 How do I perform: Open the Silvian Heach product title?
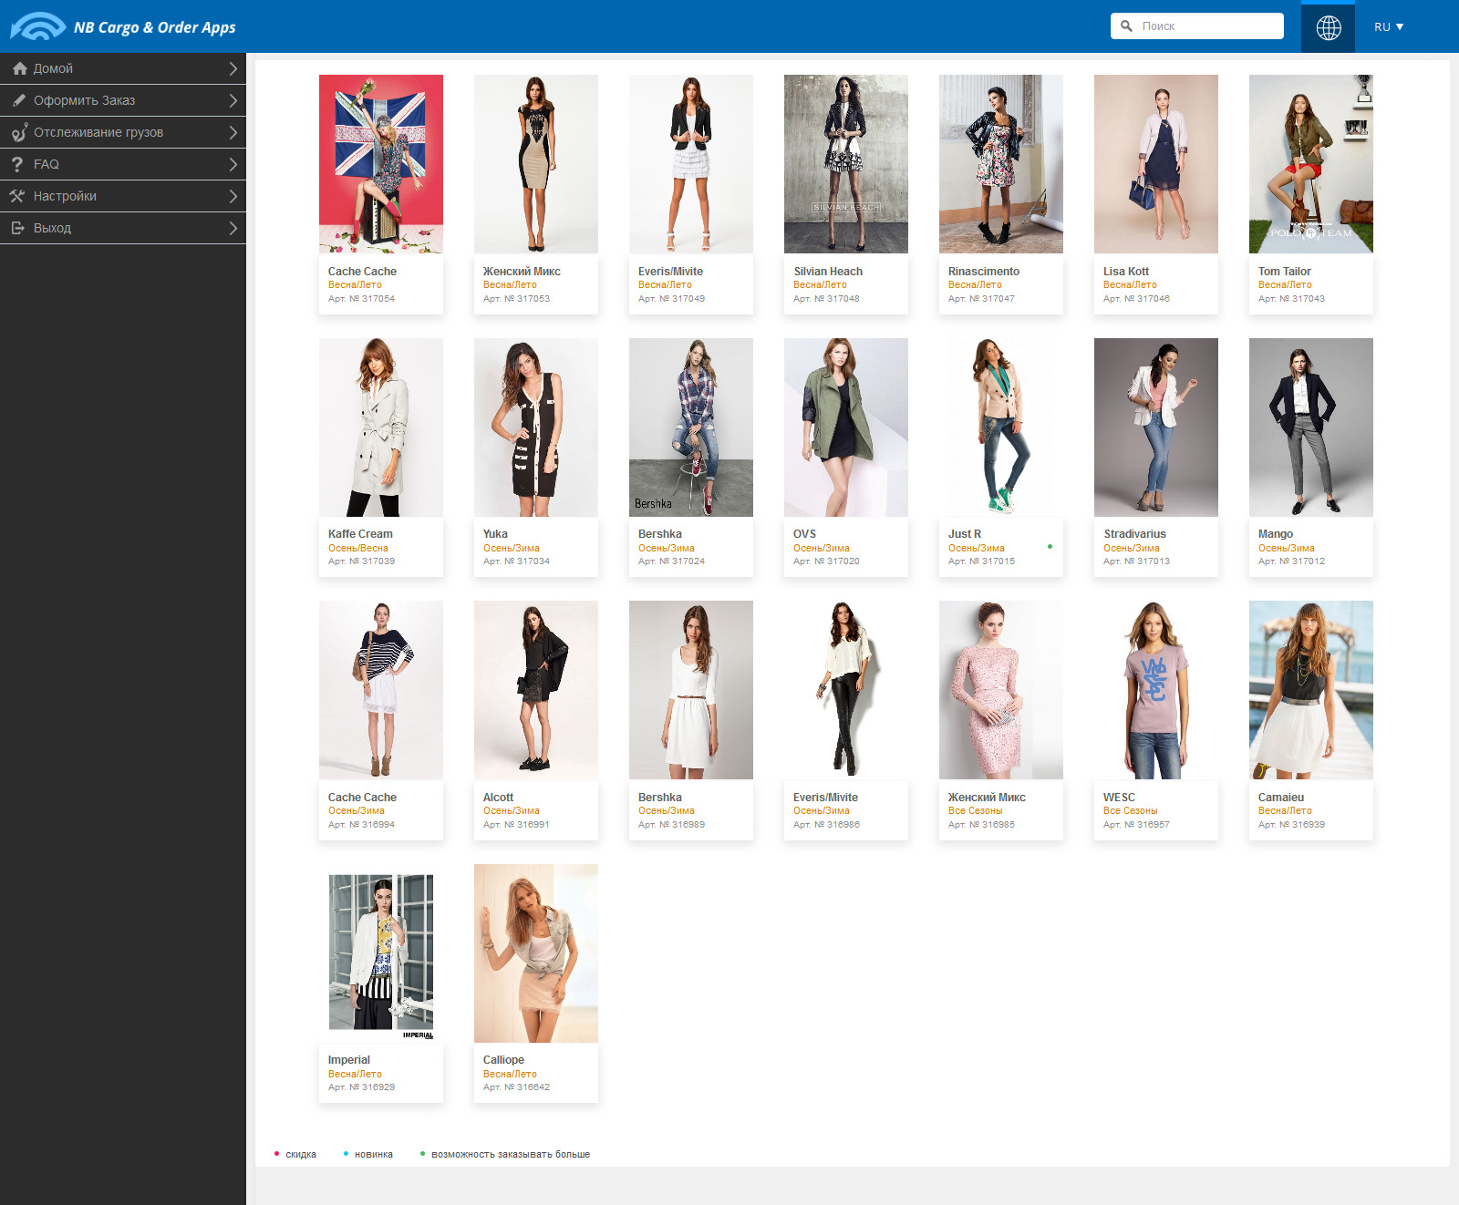pyautogui.click(x=828, y=272)
